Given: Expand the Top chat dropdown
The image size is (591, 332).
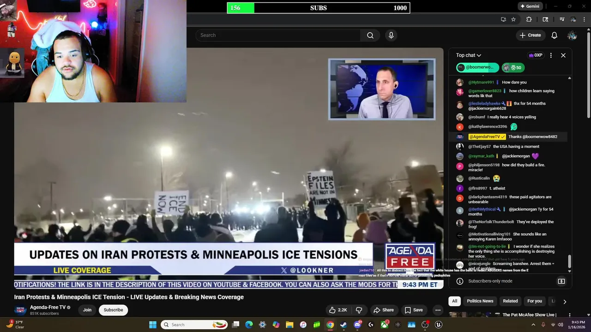Looking at the screenshot, I should [x=469, y=55].
